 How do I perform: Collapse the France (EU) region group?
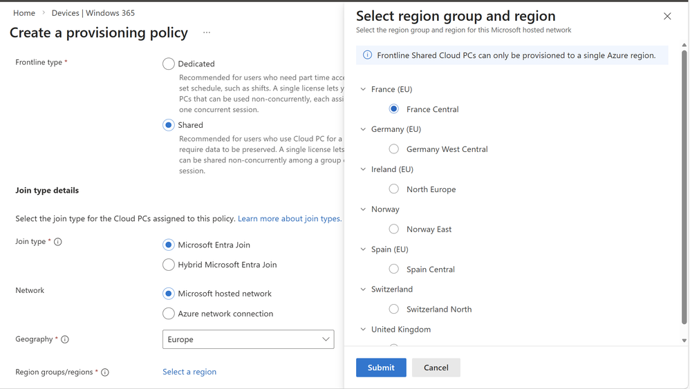pyautogui.click(x=363, y=89)
